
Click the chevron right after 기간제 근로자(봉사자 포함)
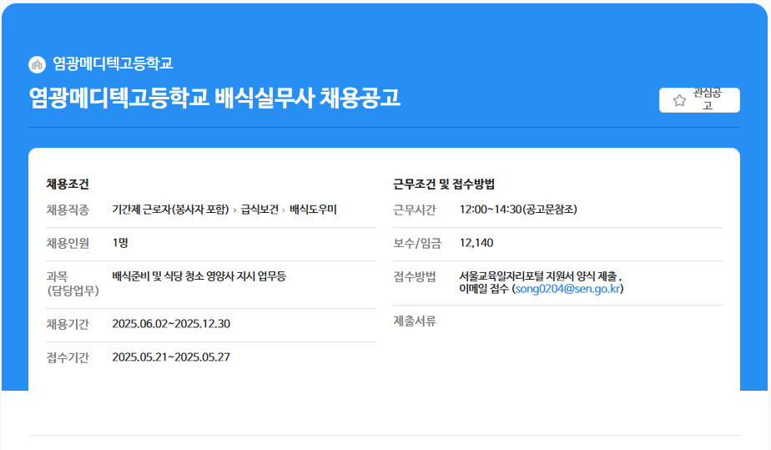pyautogui.click(x=235, y=210)
